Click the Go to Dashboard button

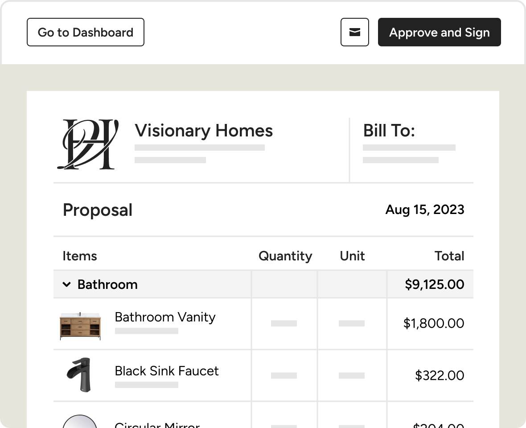(86, 32)
